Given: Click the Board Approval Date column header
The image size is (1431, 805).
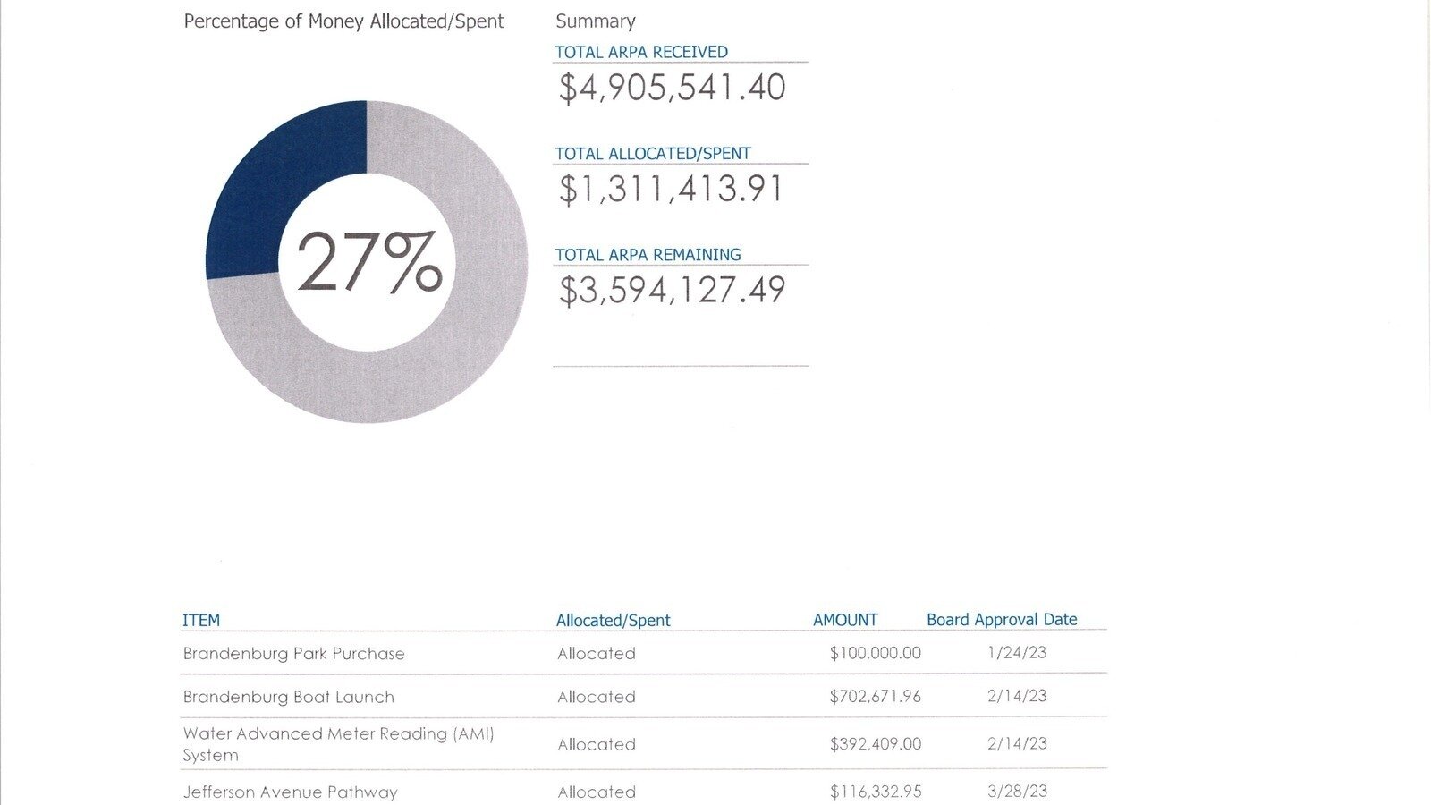Looking at the screenshot, I should (1002, 620).
